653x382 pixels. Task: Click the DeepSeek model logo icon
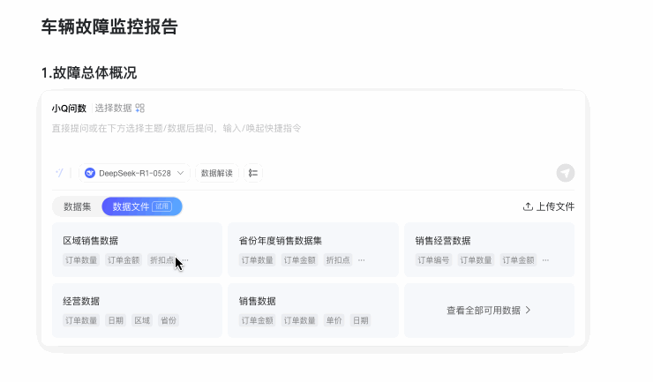89,173
